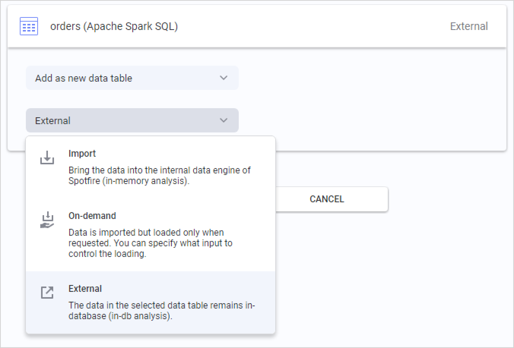Choose the On-demand loading option
Image resolution: width=514 pixels, height=348 pixels.
click(x=92, y=216)
